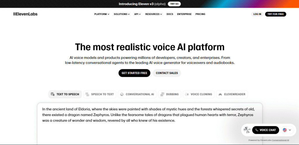Start a Voice Chat
Image resolution: width=299 pixels, height=145 pixels.
click(266, 130)
